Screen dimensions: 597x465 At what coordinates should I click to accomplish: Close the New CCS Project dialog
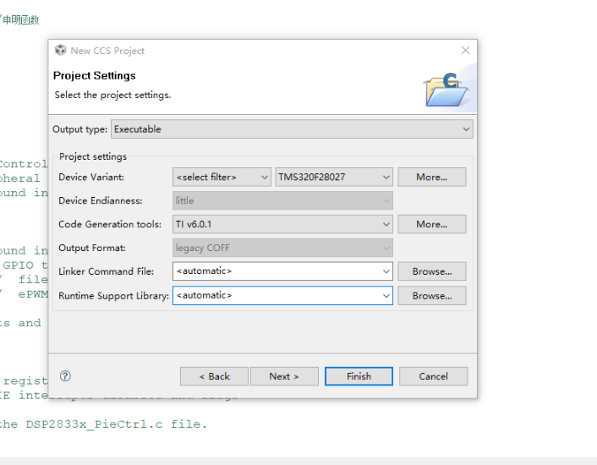coord(465,51)
